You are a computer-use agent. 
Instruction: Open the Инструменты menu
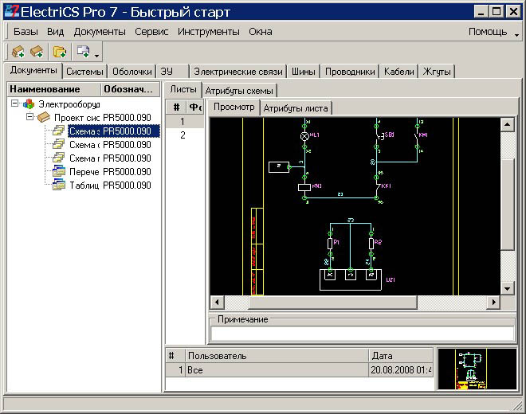click(208, 32)
